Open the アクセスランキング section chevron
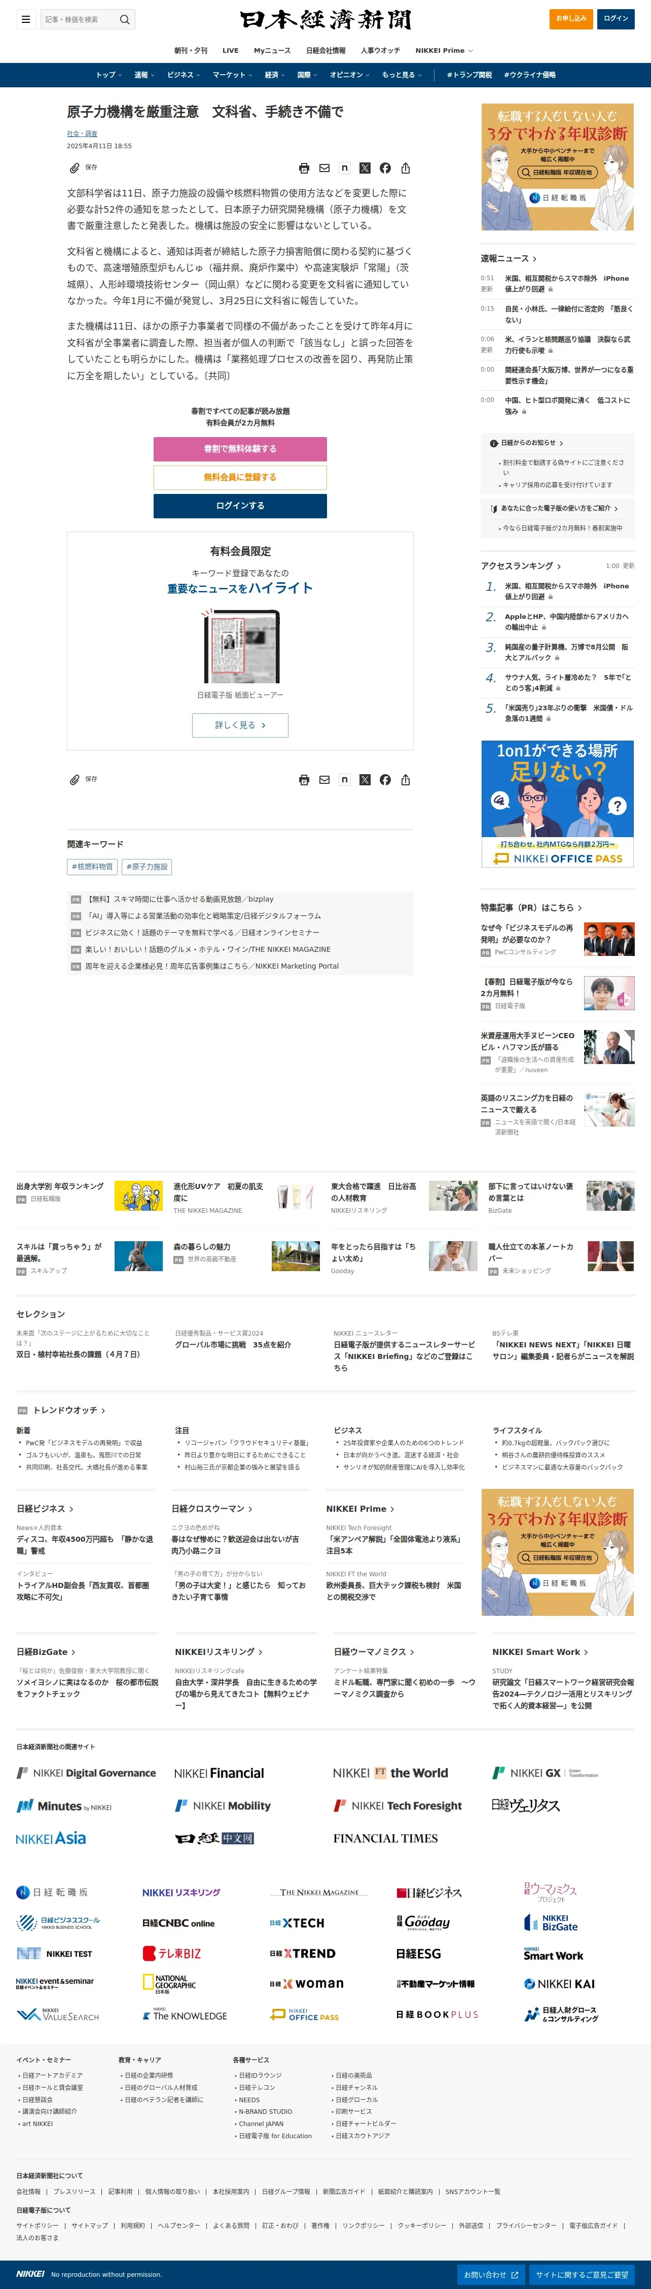Screen dimensions: 651x2289 pos(559,566)
